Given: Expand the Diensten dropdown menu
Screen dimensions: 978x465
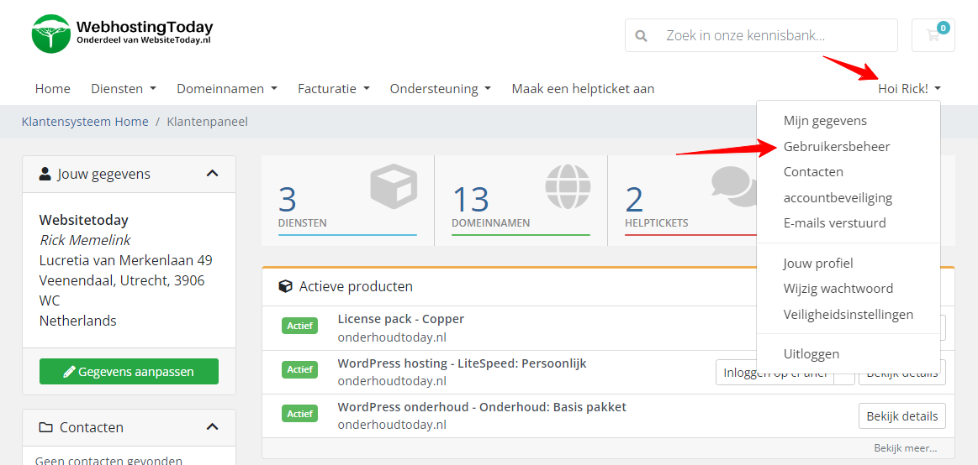Looking at the screenshot, I should point(124,88).
